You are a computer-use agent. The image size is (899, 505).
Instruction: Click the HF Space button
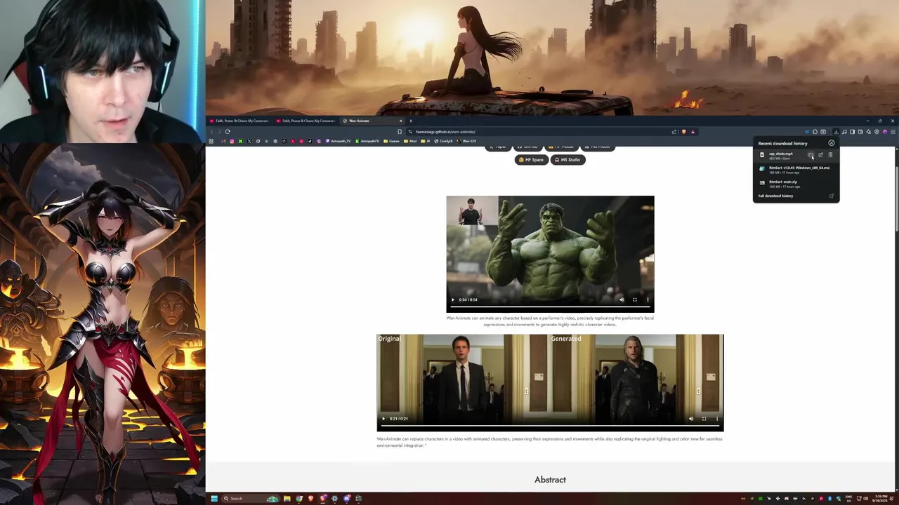531,160
